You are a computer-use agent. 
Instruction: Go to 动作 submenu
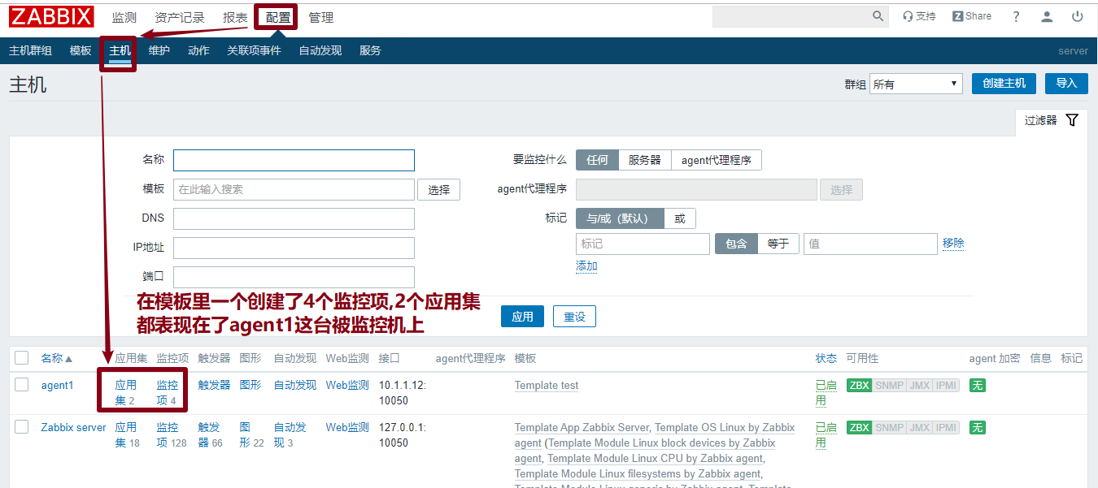(198, 50)
